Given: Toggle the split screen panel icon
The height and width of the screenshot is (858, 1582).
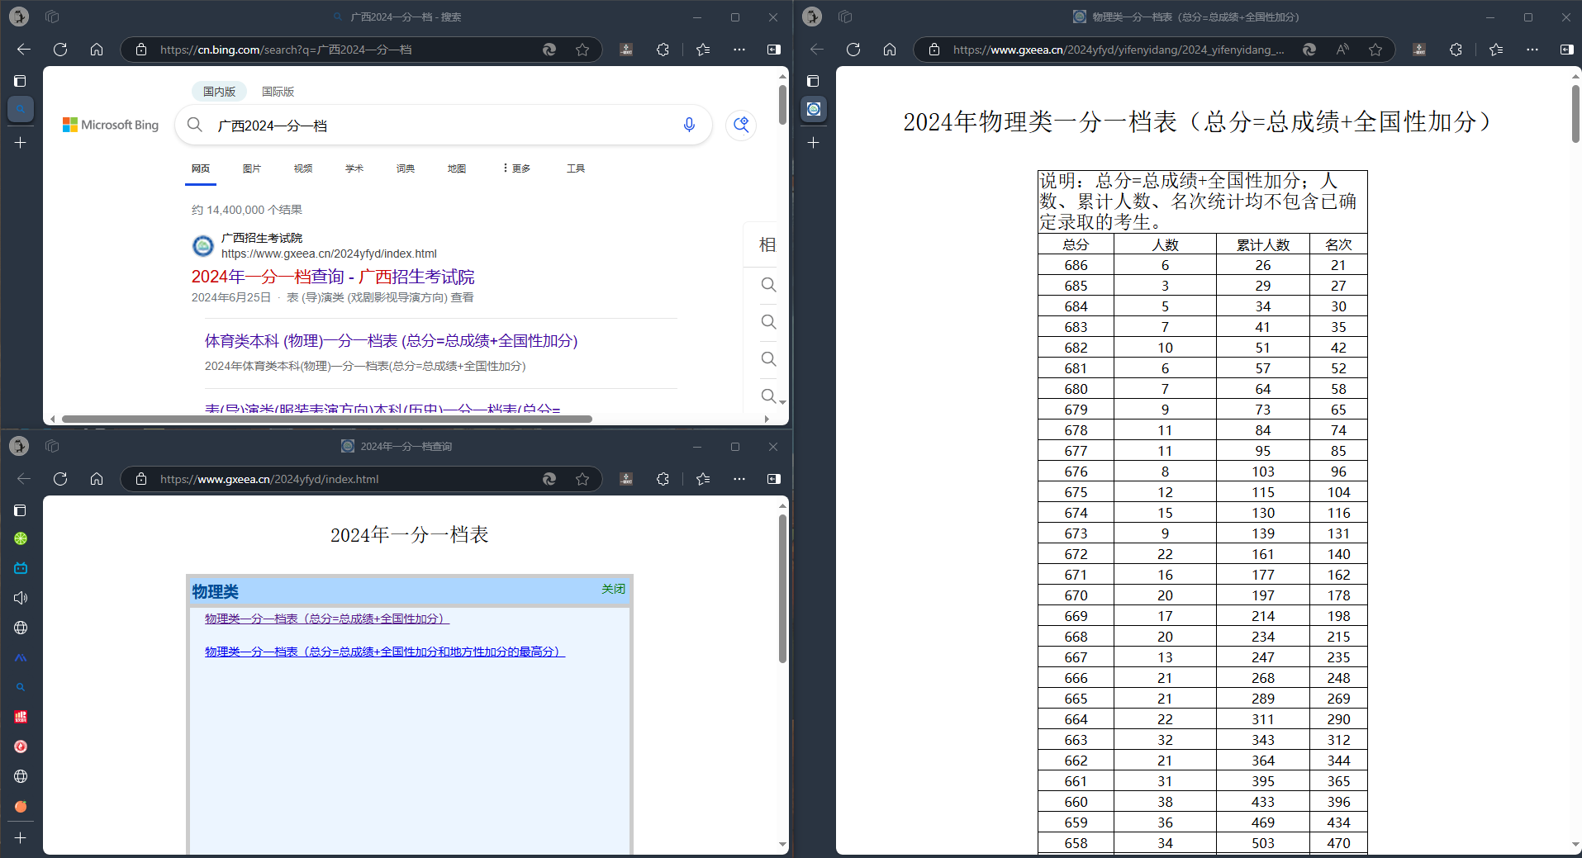Looking at the screenshot, I should pos(773,50).
